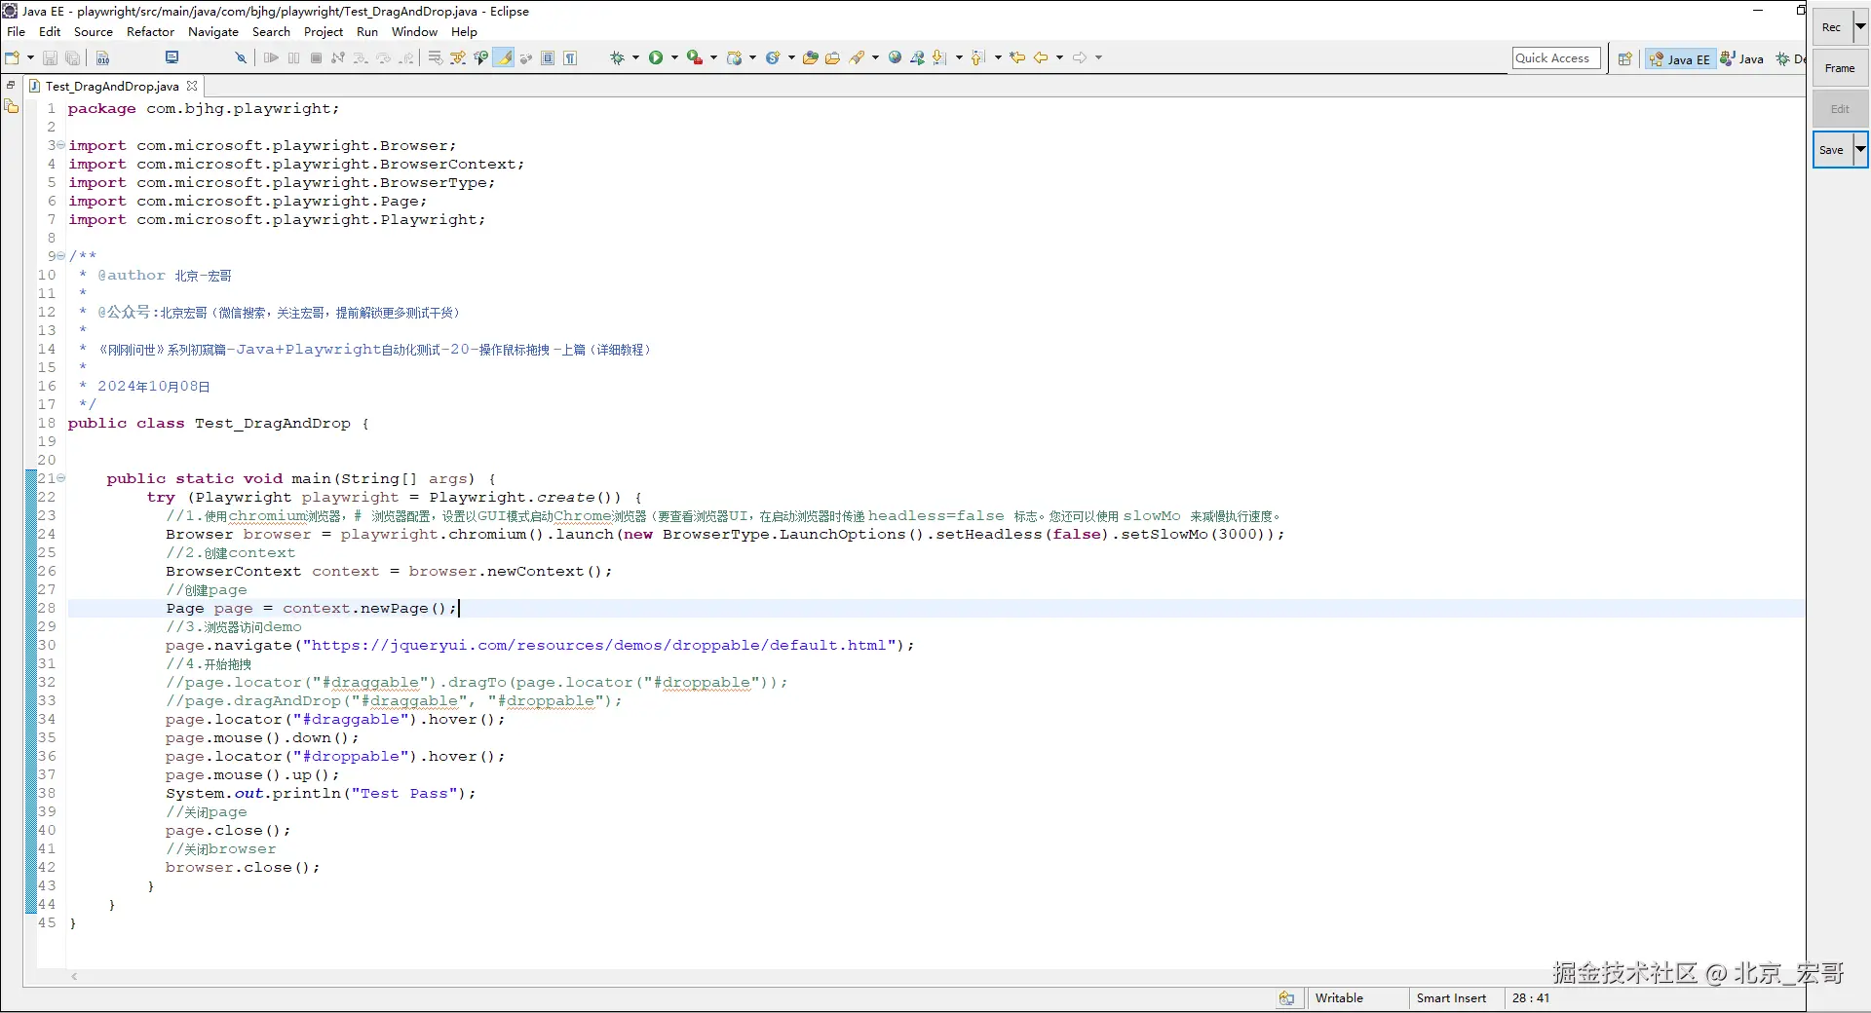Click the Open Task folder icon
The image size is (1871, 1013).
pos(832,58)
